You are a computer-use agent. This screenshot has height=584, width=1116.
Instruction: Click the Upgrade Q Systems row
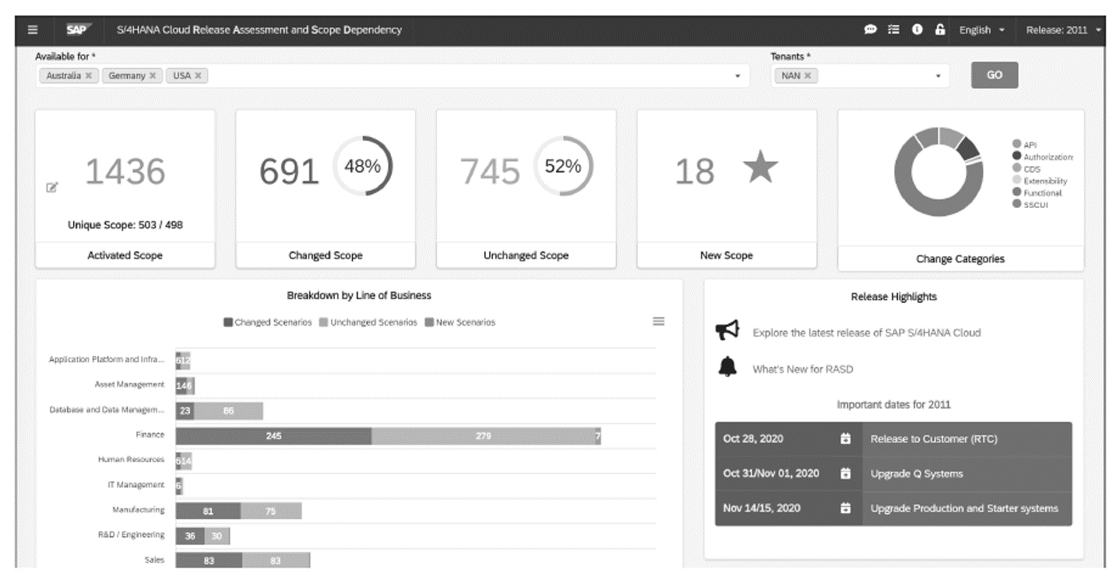click(893, 474)
